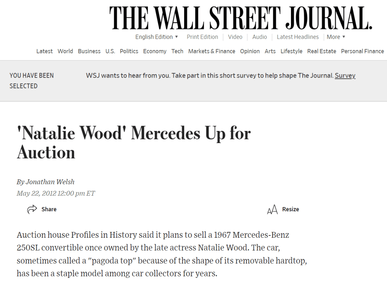Open the Survey link
387x282 pixels.
click(x=345, y=76)
